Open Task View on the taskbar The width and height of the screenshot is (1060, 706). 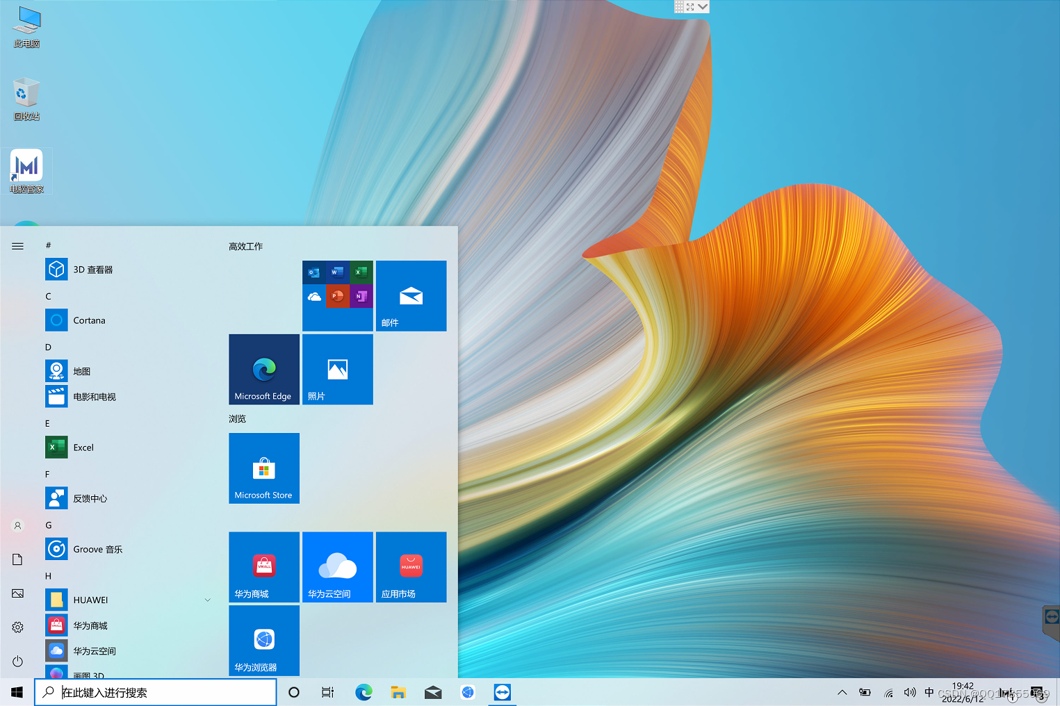coord(328,692)
